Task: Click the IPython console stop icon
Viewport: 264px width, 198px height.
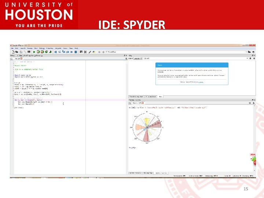Action: (250, 103)
